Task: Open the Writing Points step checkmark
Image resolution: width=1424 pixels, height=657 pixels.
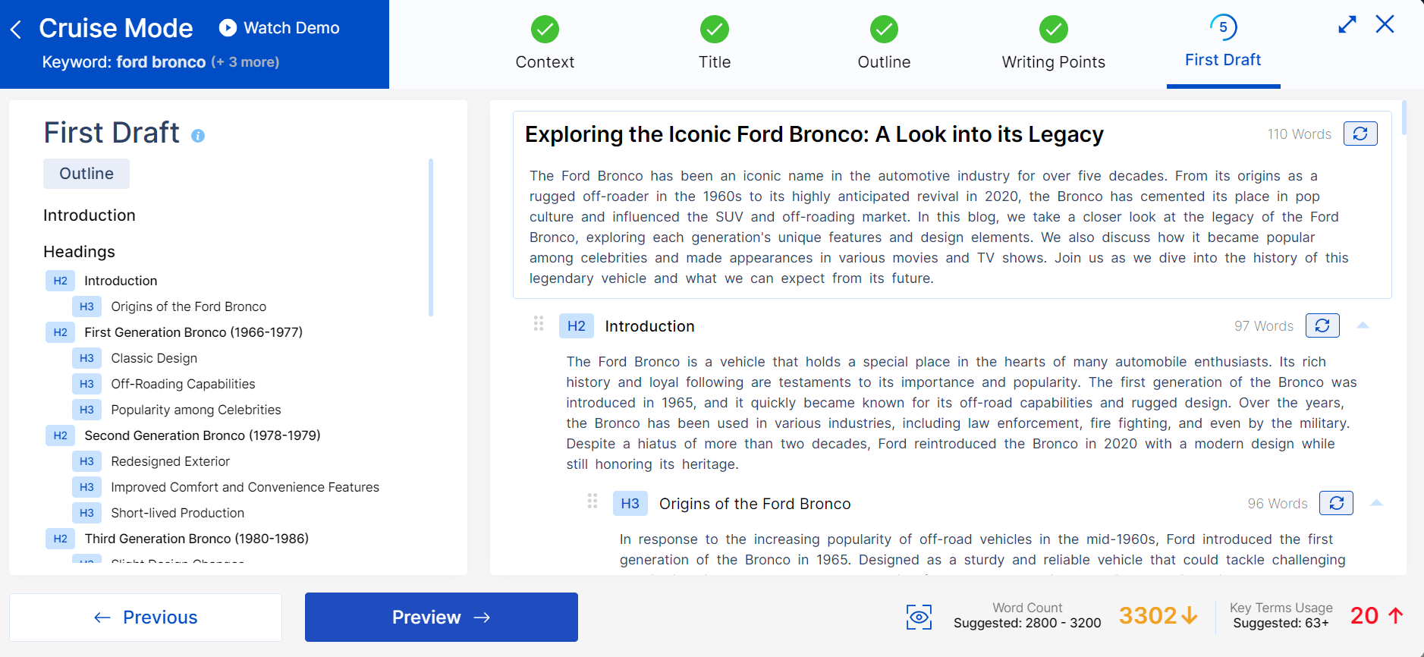Action: pyautogui.click(x=1054, y=30)
